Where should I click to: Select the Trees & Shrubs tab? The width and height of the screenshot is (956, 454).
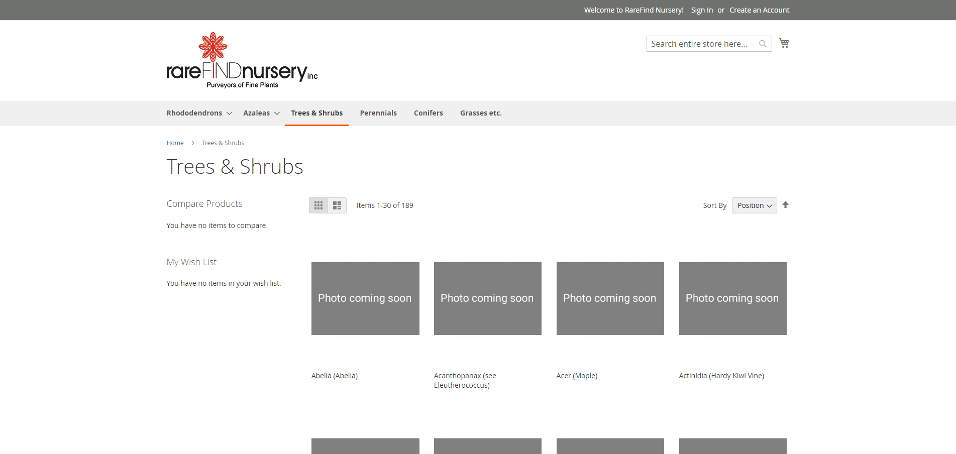316,113
